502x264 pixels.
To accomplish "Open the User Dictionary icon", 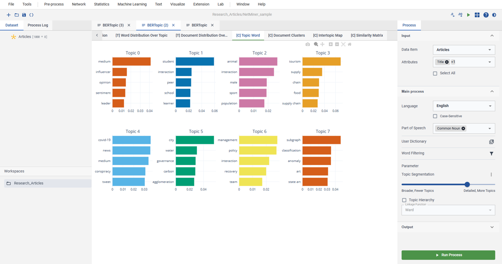I will (x=491, y=142).
